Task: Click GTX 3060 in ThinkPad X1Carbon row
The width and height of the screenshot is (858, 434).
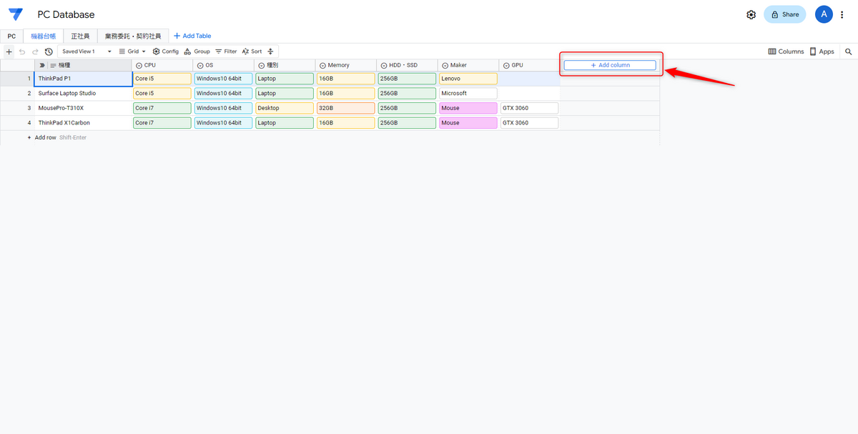Action: tap(530, 123)
